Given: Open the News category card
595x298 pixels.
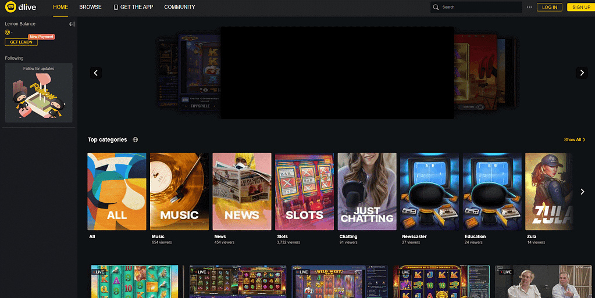Looking at the screenshot, I should tap(242, 192).
